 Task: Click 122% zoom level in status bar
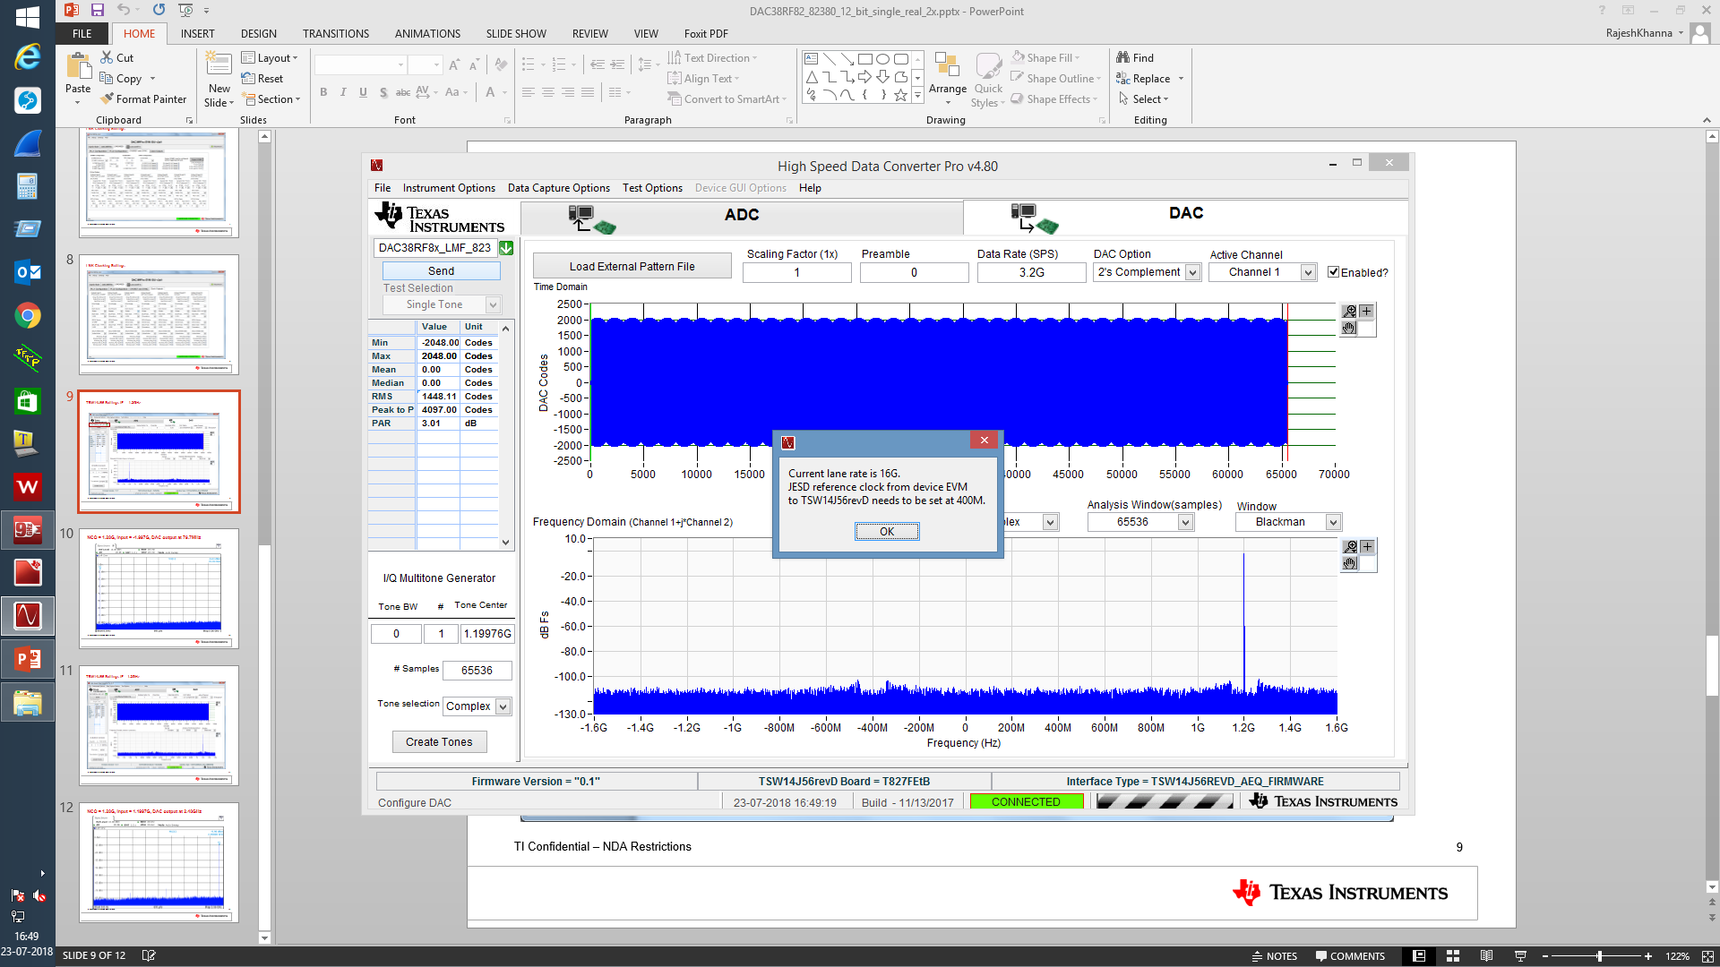[x=1677, y=956]
